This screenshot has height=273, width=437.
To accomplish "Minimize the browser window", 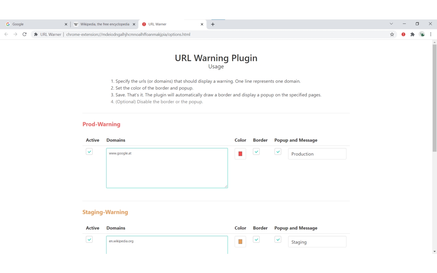I will pos(404,24).
